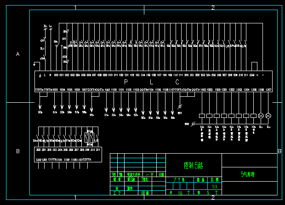Click PLC input terminal 010
Screen dimensions: 285x205
[110, 75]
